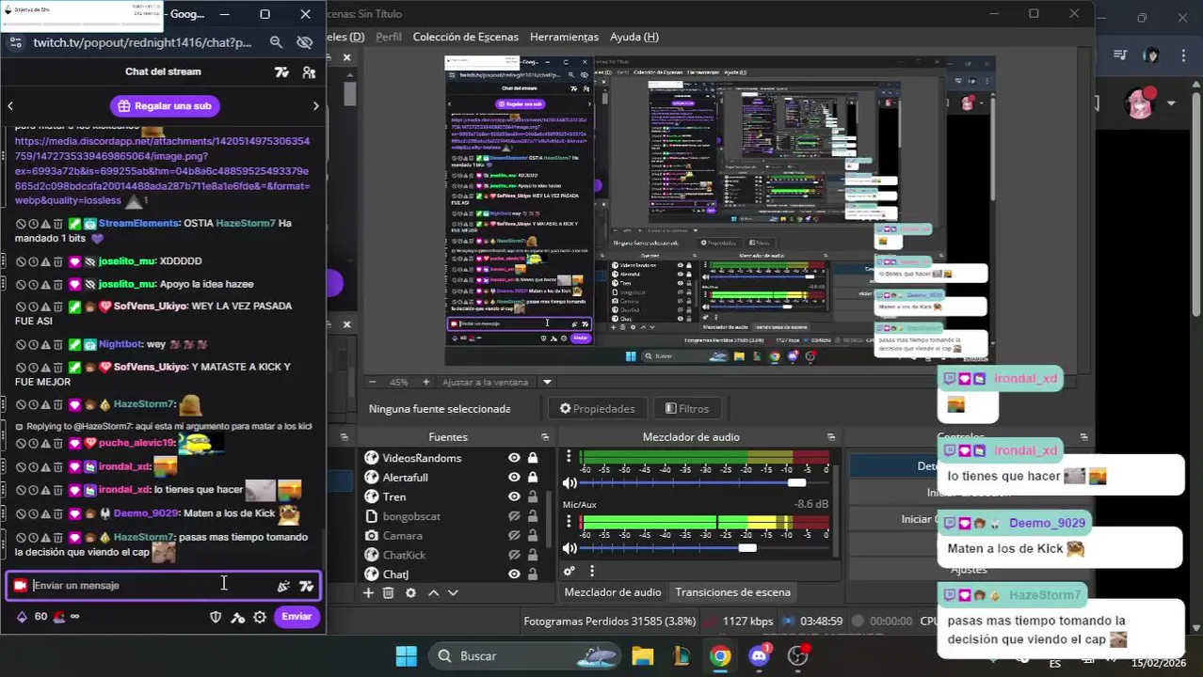This screenshot has width=1203, height=677.
Task: Pop out the Mezclador de audio dock
Action: [x=831, y=437]
